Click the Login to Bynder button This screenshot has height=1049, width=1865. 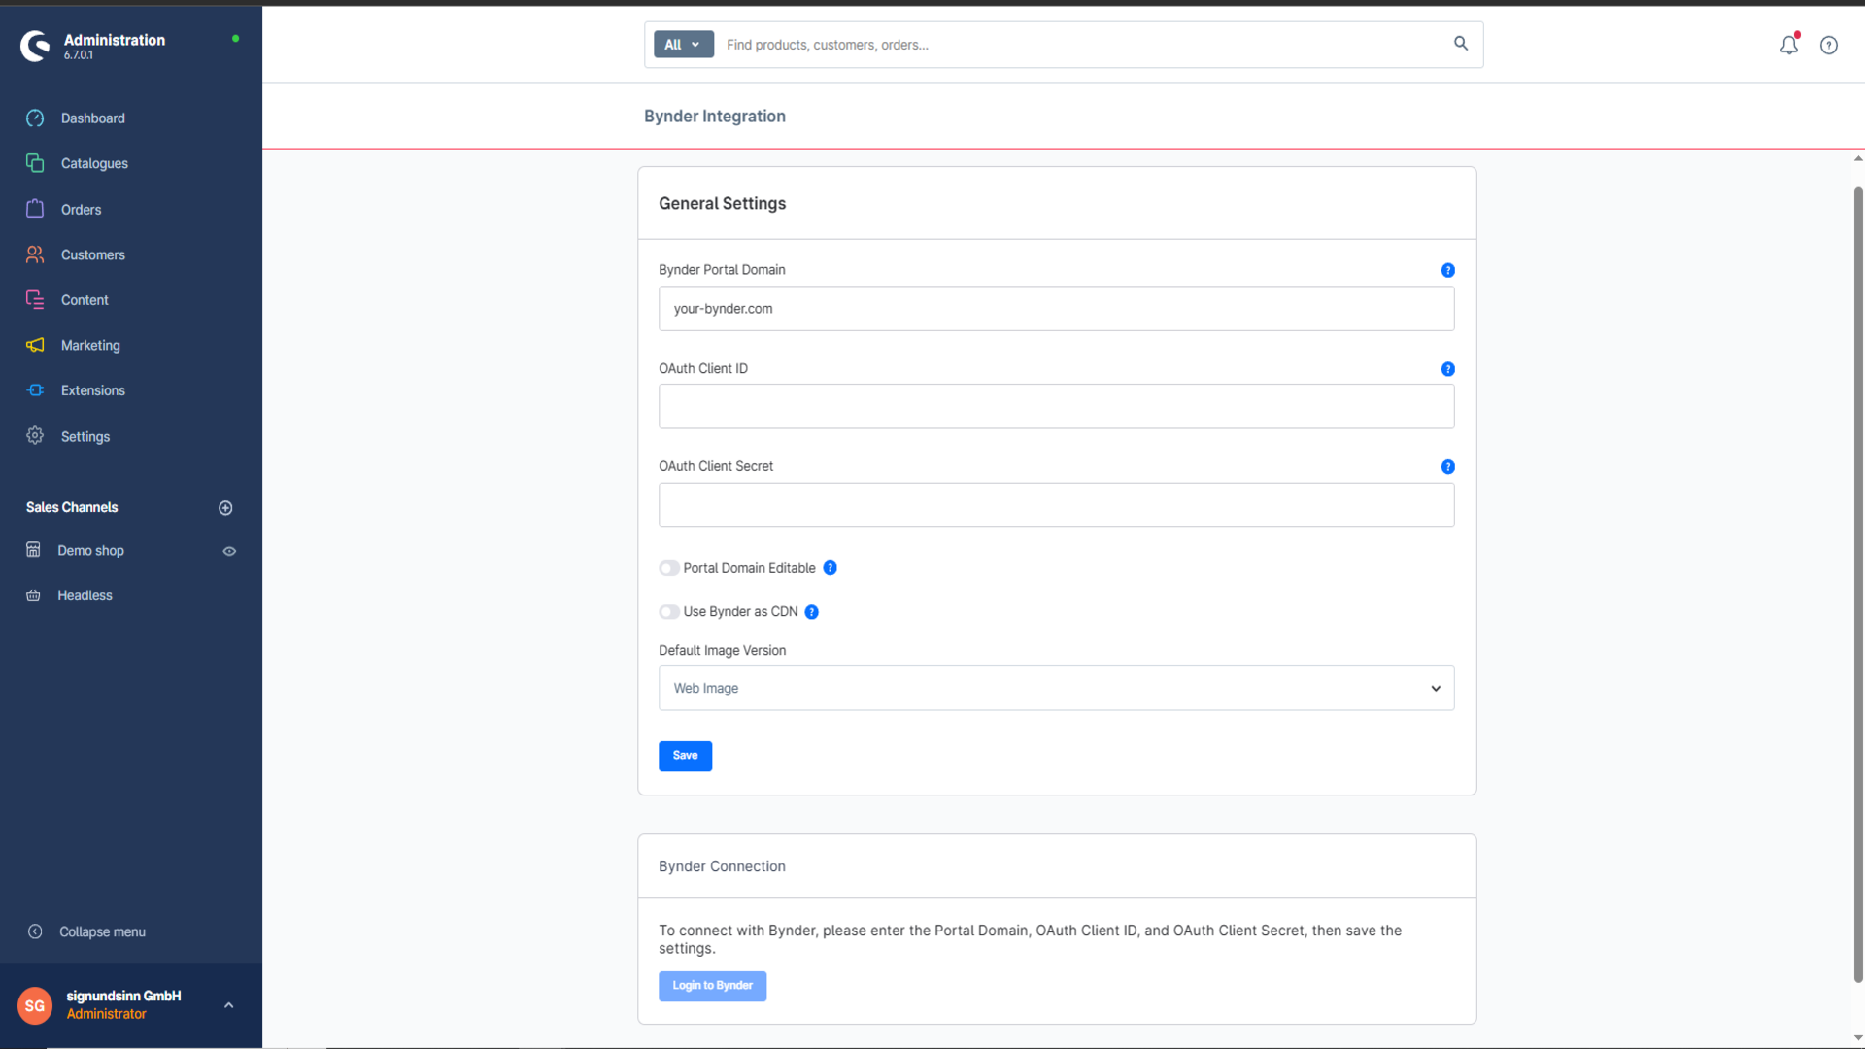coord(712,986)
